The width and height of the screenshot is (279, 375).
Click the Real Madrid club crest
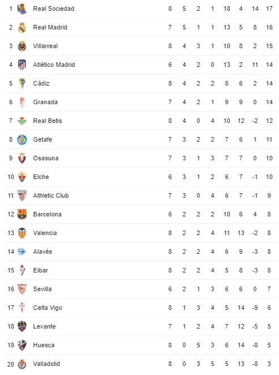22,27
